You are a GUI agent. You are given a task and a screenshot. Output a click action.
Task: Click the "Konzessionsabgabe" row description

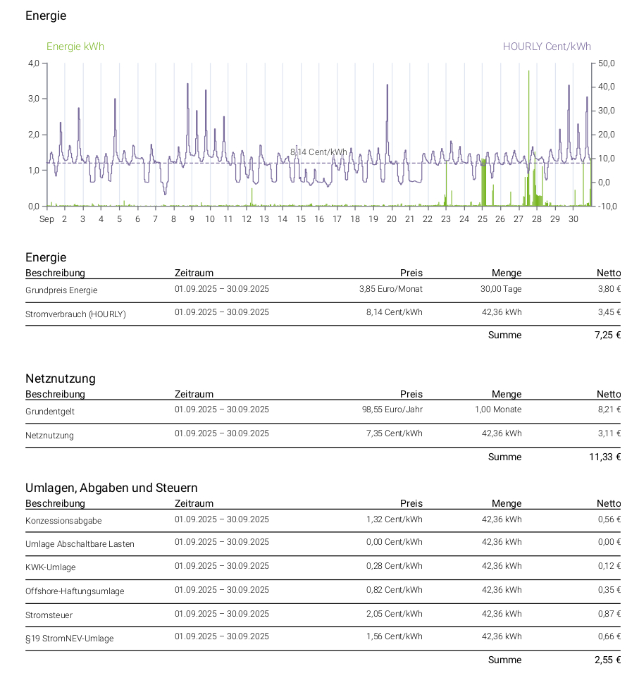(63, 521)
